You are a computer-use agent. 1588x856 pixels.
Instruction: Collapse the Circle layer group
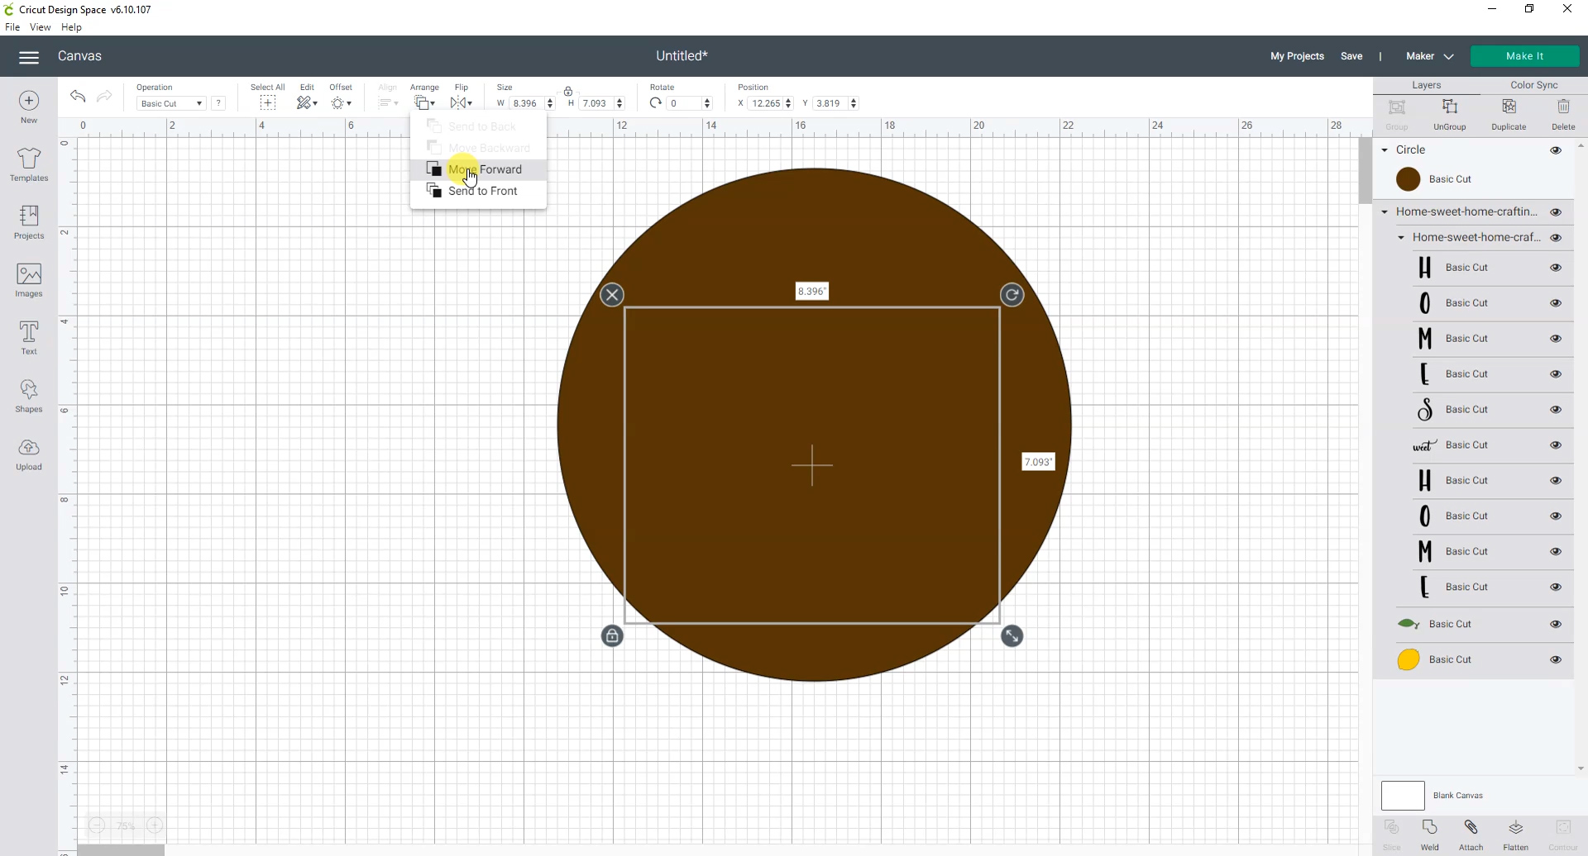coord(1385,150)
